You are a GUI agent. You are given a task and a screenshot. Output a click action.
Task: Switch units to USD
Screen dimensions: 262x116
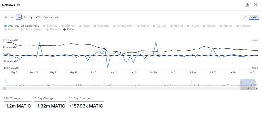(244, 17)
